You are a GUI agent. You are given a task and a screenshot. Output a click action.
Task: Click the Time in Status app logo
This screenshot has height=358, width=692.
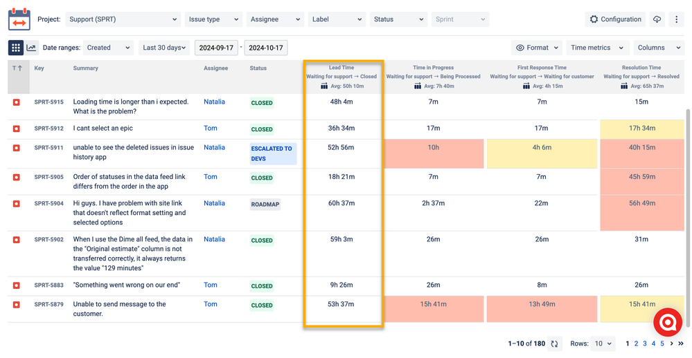coord(19,19)
